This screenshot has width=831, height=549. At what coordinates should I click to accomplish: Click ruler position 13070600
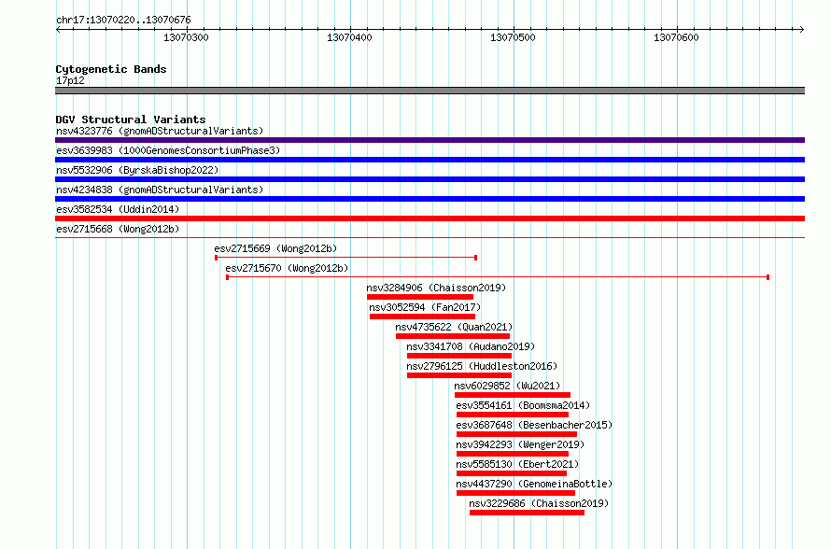(x=676, y=37)
